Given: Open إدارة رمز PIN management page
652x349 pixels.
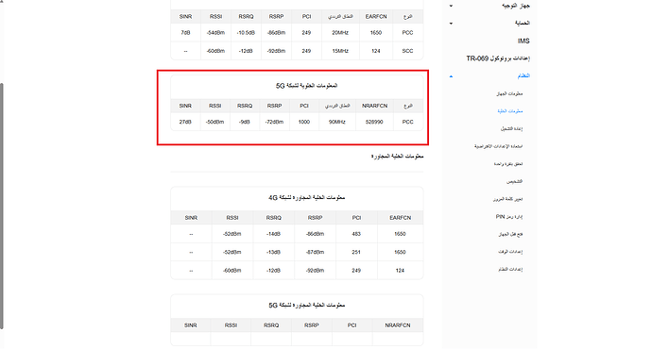Looking at the screenshot, I should (x=509, y=217).
